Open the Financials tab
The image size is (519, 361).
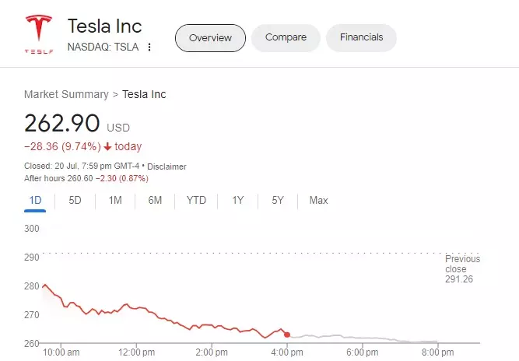tap(361, 37)
